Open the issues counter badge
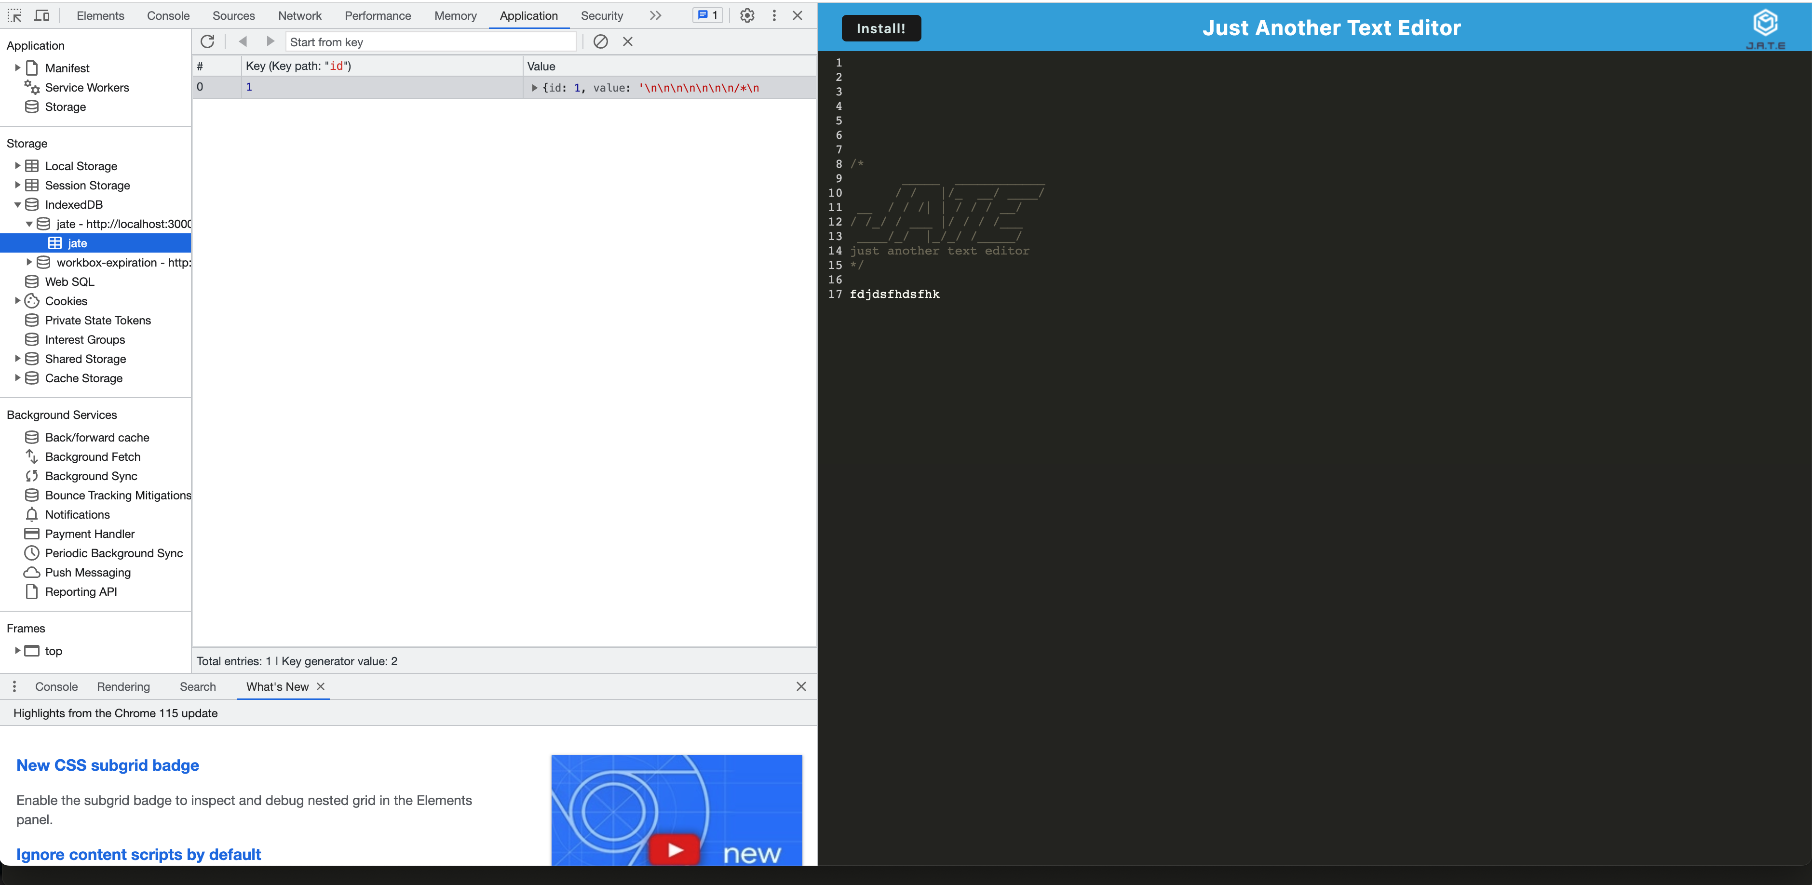The height and width of the screenshot is (885, 1812). pyautogui.click(x=708, y=15)
